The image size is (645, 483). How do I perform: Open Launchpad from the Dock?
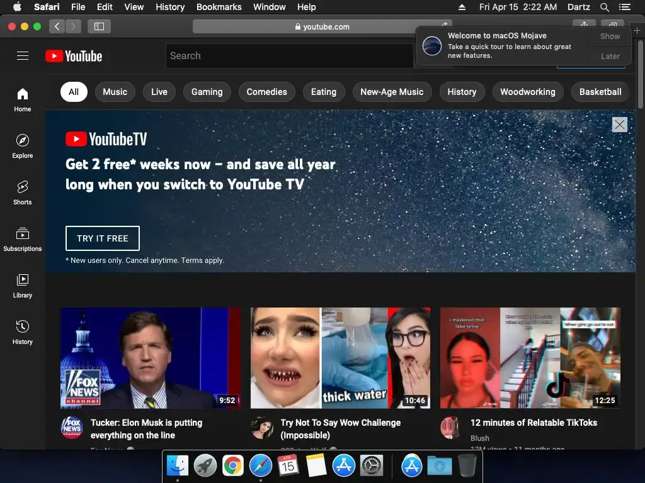point(205,465)
